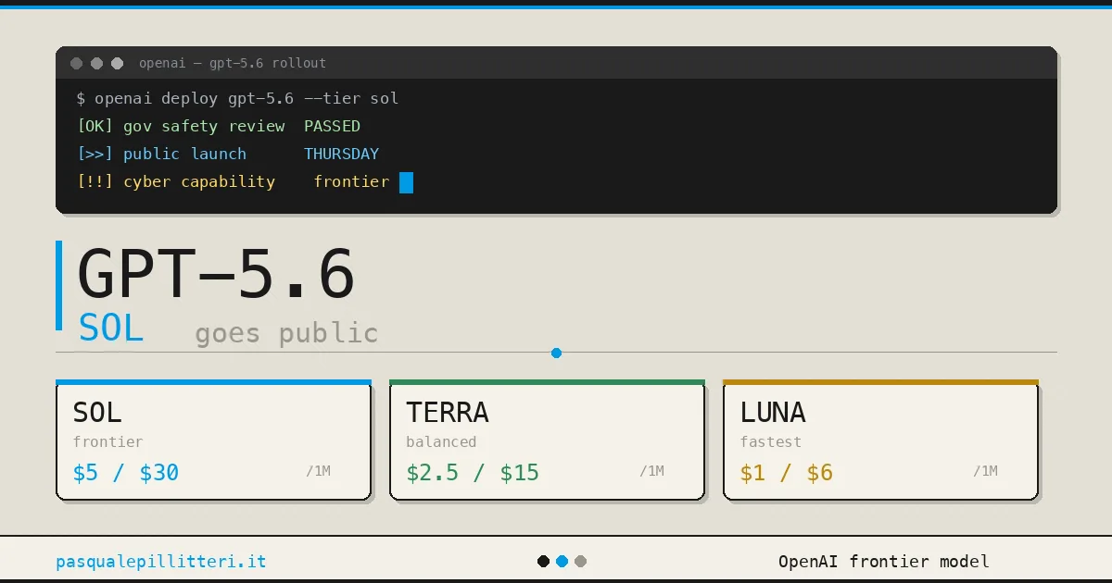Select the LUNA pricing card title
Viewport: 1112px width, 583px height.
pyautogui.click(x=773, y=412)
